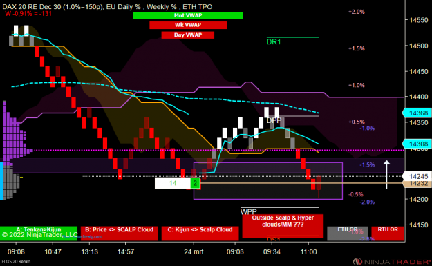Click the -1.0% weekly level label
Image resolution: width=432 pixels, height=266 pixels.
click(x=367, y=129)
